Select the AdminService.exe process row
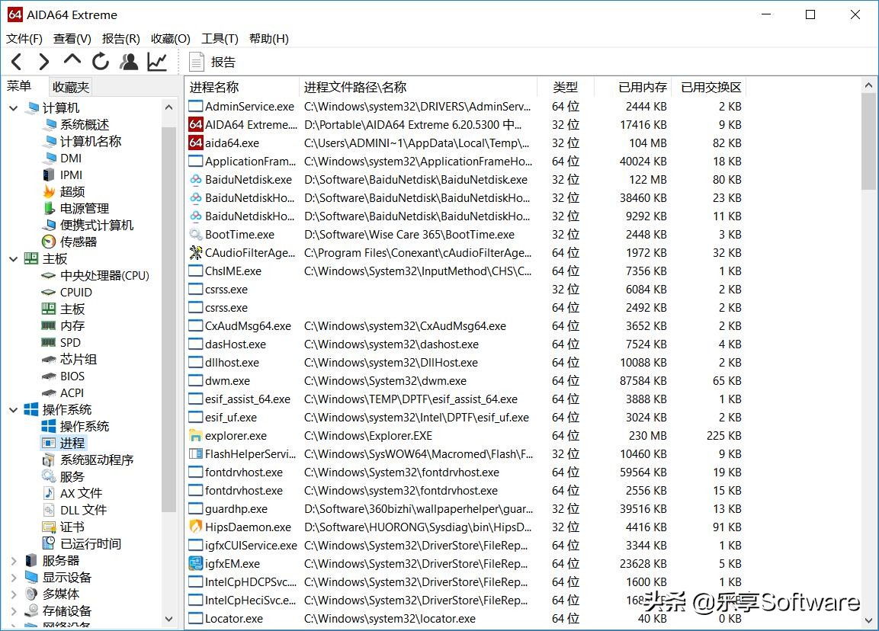This screenshot has width=879, height=631. click(x=465, y=107)
